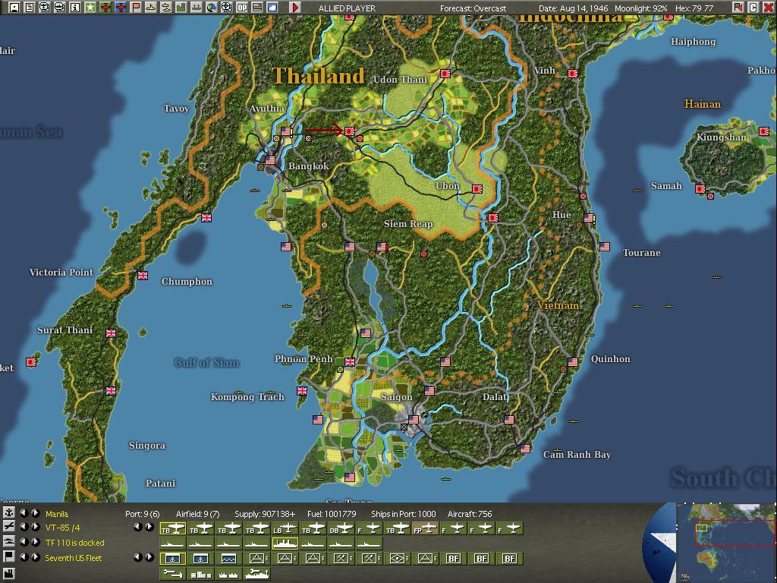Select the first BF base force icon
777x583 pixels.
point(454,559)
